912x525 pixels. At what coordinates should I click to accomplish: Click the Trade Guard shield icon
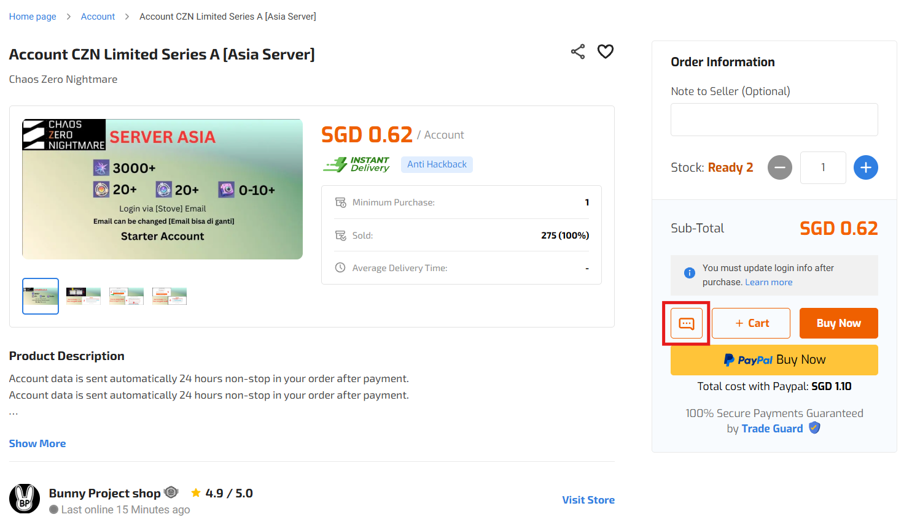click(x=814, y=428)
